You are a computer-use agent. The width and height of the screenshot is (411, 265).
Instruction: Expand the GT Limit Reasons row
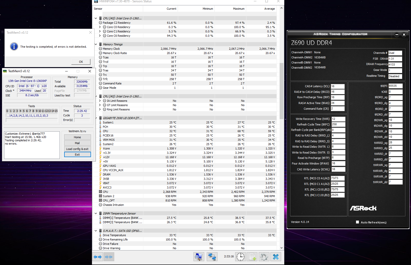pos(100,105)
